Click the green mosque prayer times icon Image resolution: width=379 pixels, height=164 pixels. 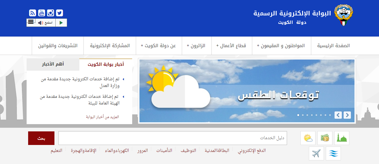point(341,139)
